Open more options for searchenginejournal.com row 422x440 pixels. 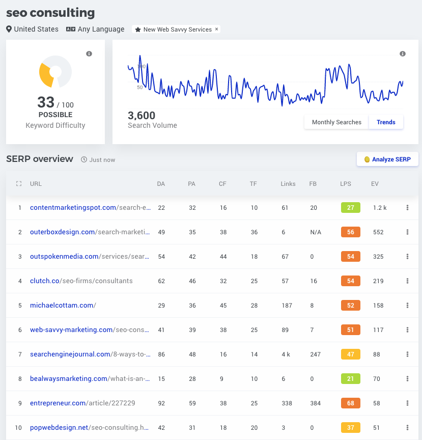tap(407, 354)
